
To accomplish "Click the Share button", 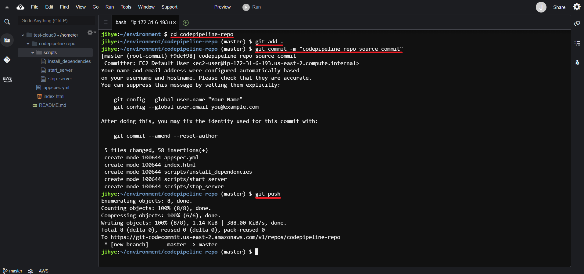I will click(x=559, y=7).
